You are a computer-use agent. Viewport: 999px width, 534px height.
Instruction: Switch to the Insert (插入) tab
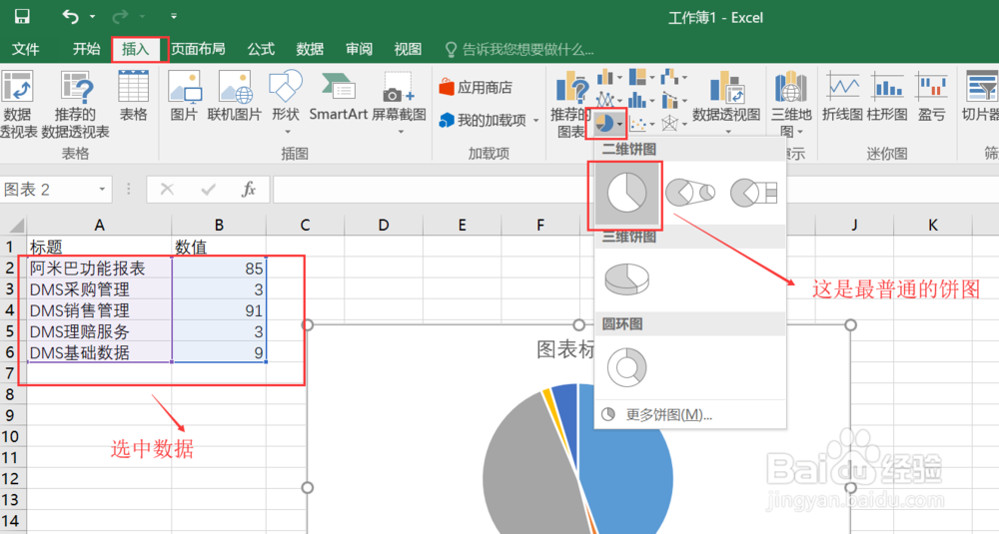click(x=136, y=49)
